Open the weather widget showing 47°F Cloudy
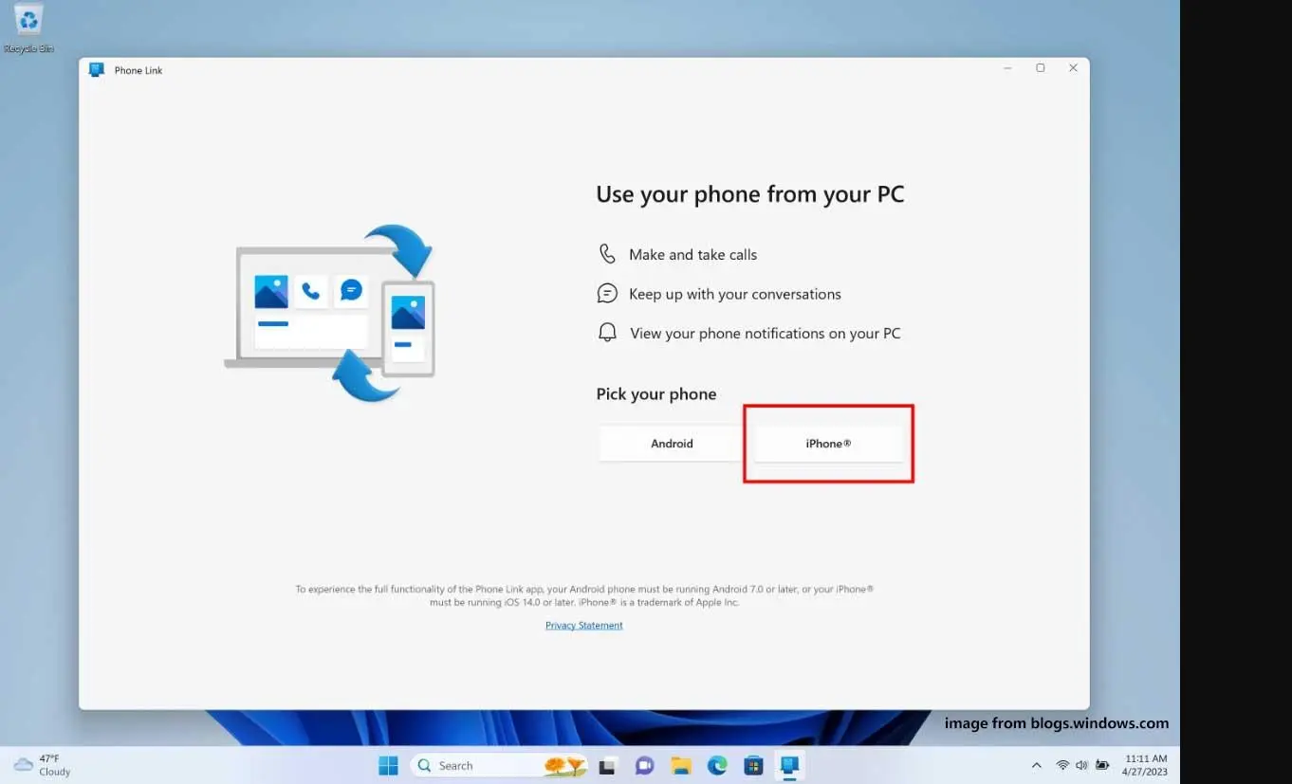1292x784 pixels. point(43,765)
